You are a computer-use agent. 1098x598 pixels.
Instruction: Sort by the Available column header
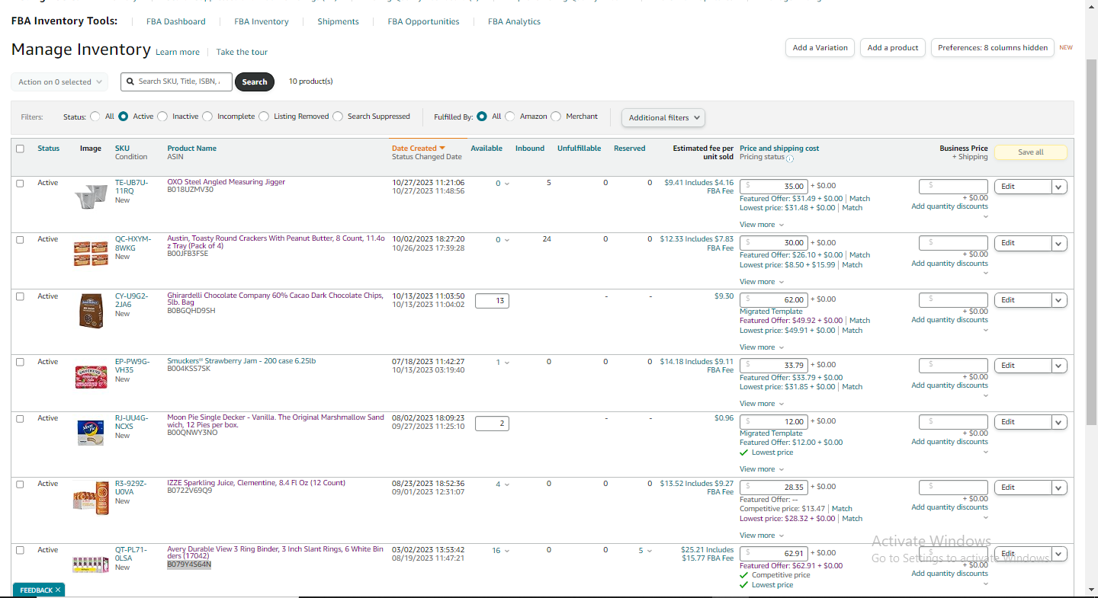click(486, 149)
